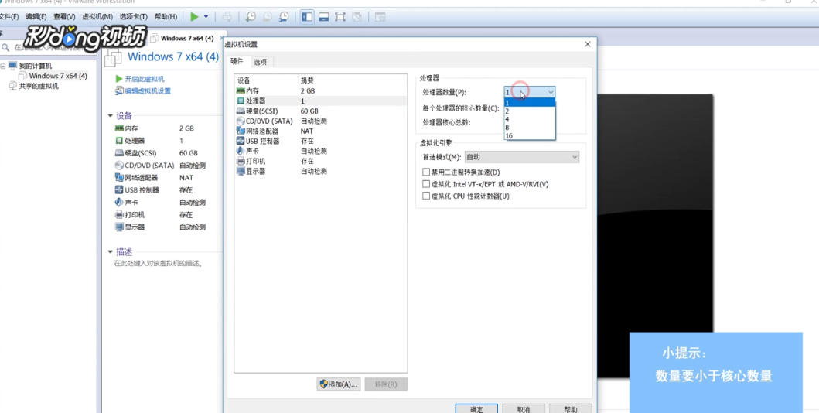Toggle the show library sidebar icon

[x=307, y=17]
